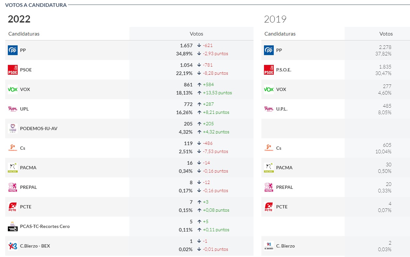The width and height of the screenshot is (410, 257).
Task: Click the Unidas Podemos logo
Action: click(13, 128)
